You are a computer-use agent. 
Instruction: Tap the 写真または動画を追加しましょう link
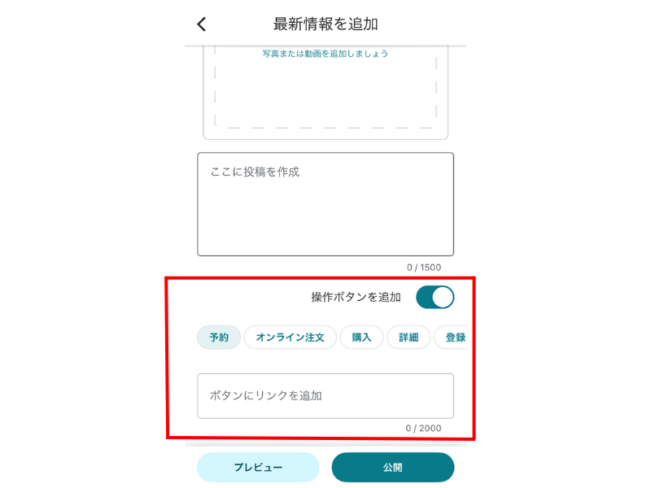pos(325,54)
